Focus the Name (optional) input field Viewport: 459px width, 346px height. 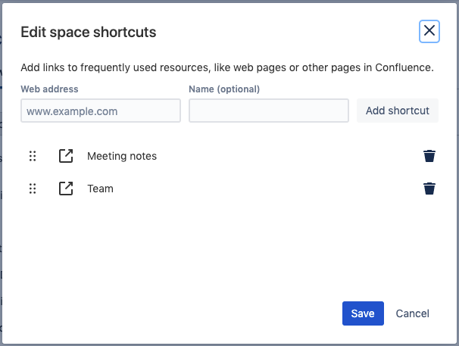click(x=268, y=111)
